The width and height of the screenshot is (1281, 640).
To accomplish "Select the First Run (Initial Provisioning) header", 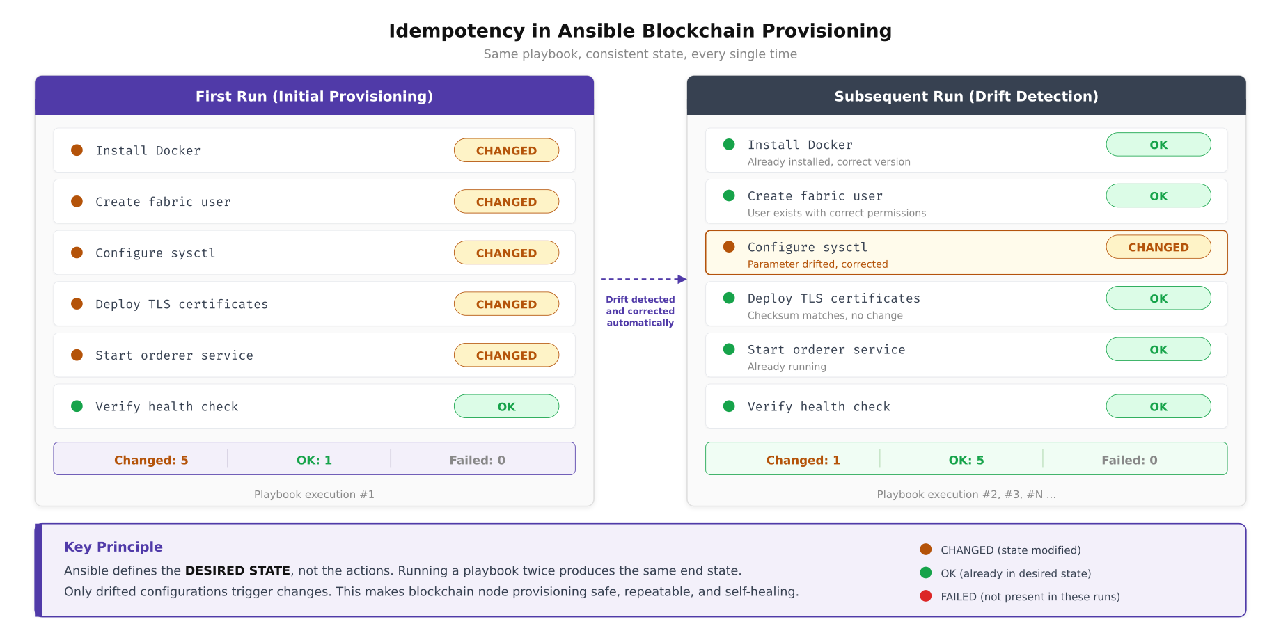I will point(314,96).
